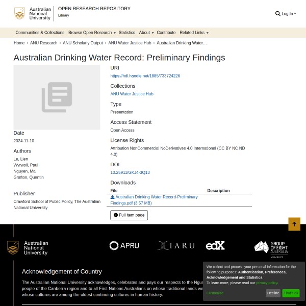Screen dimensions: 306x306
Task: Open Communities & Collections menu item
Action: (40, 33)
